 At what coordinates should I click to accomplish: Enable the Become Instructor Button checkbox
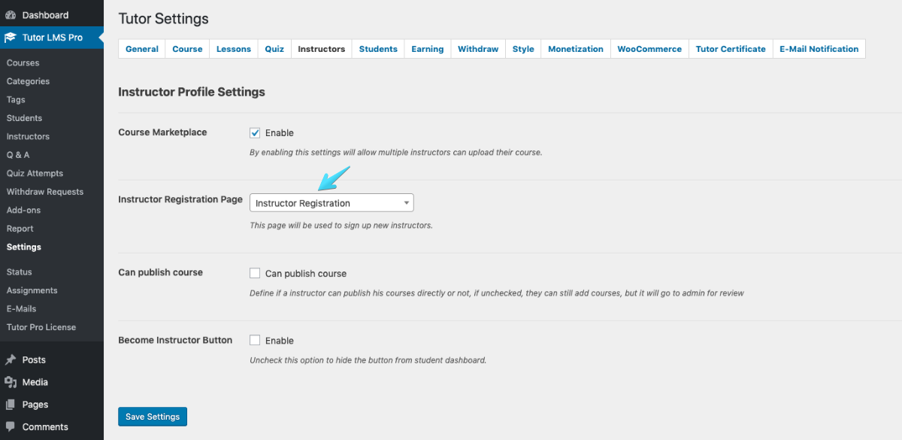pyautogui.click(x=255, y=340)
